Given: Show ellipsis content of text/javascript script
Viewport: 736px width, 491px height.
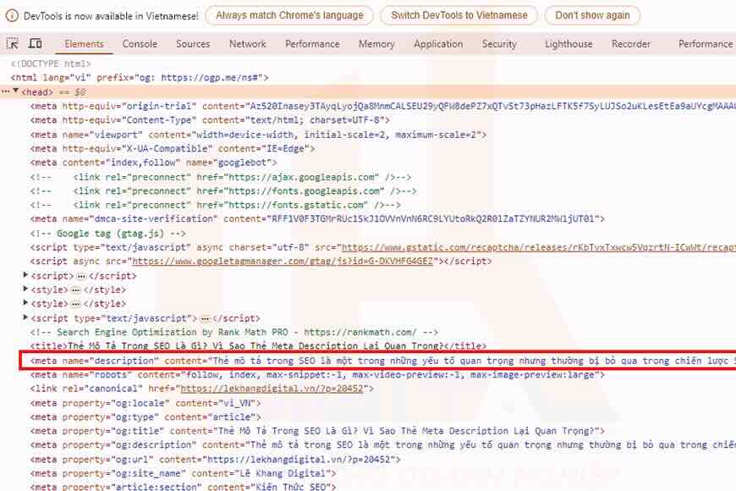Looking at the screenshot, I should point(205,318).
